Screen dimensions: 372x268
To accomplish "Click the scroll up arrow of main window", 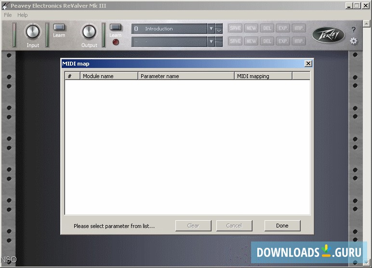I will point(367,24).
